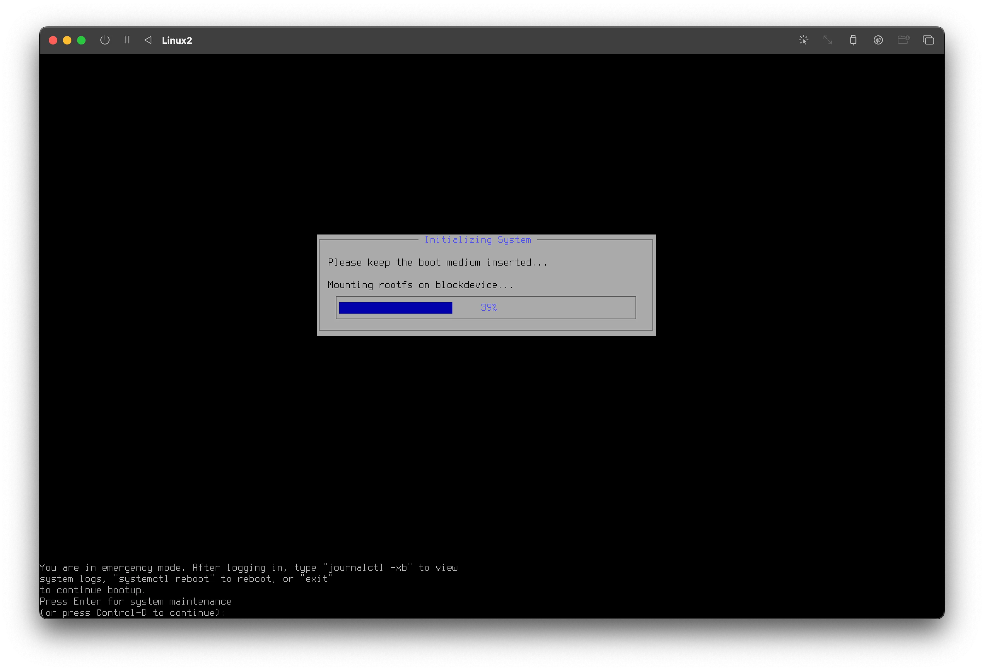Click the resize display arrows icon
Image resolution: width=984 pixels, height=671 pixels.
click(x=828, y=40)
